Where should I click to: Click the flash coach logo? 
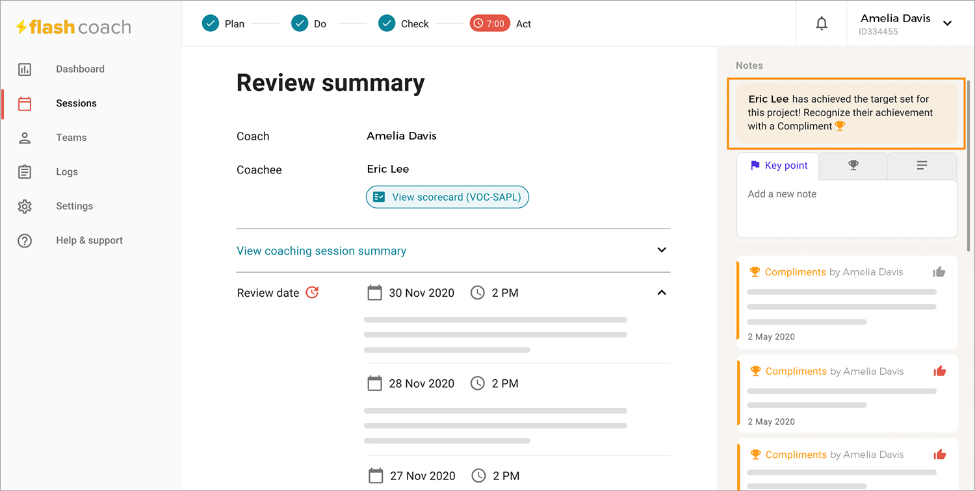tap(73, 27)
